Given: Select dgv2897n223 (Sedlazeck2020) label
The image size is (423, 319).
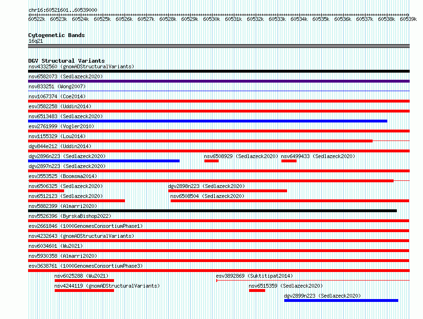Looking at the screenshot, I should coord(67,166).
